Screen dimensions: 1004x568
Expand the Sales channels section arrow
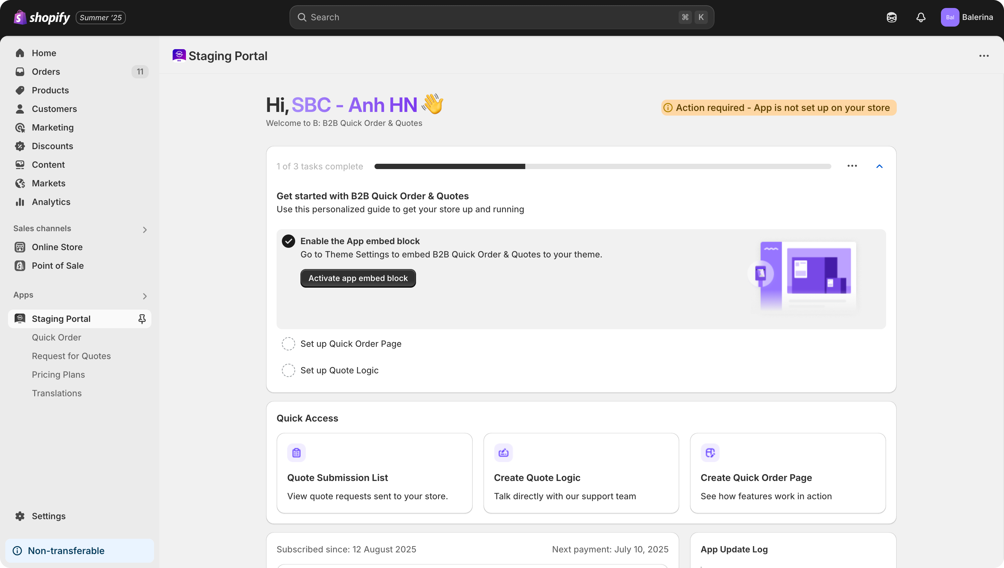coord(145,230)
